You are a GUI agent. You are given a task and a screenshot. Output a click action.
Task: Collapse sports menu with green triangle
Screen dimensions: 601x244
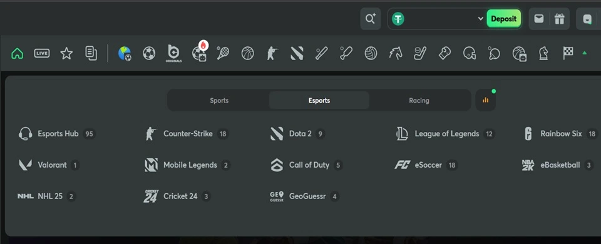tap(585, 53)
